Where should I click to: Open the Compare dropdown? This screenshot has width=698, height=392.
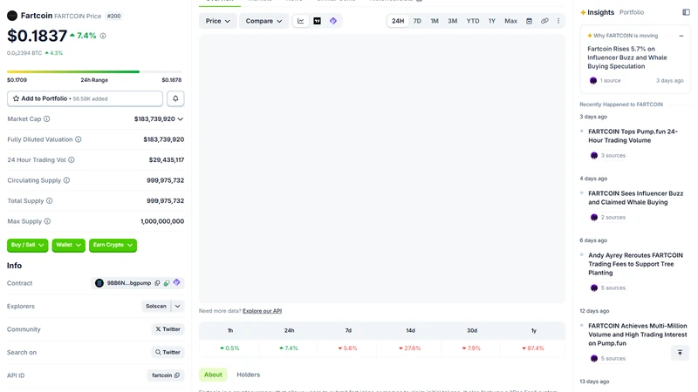point(263,21)
